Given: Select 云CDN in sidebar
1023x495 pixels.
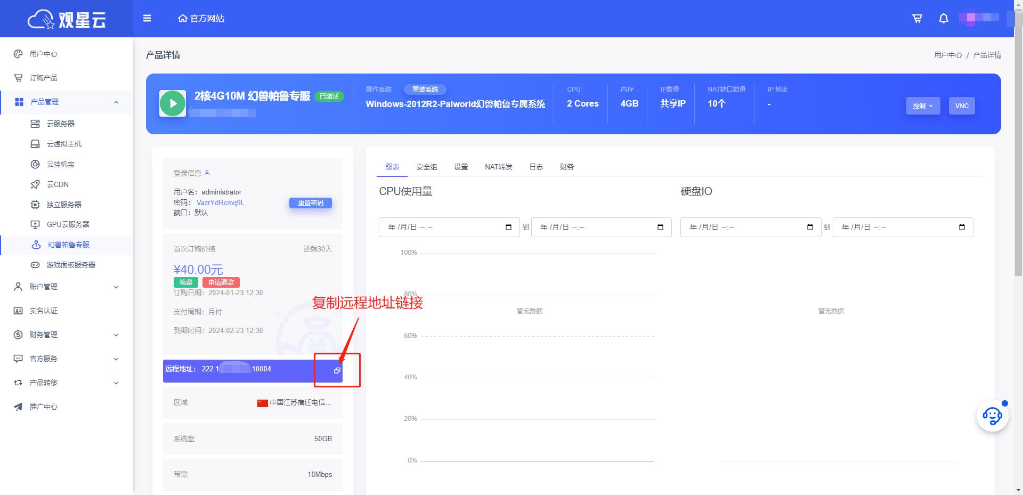Looking at the screenshot, I should click(x=67, y=184).
